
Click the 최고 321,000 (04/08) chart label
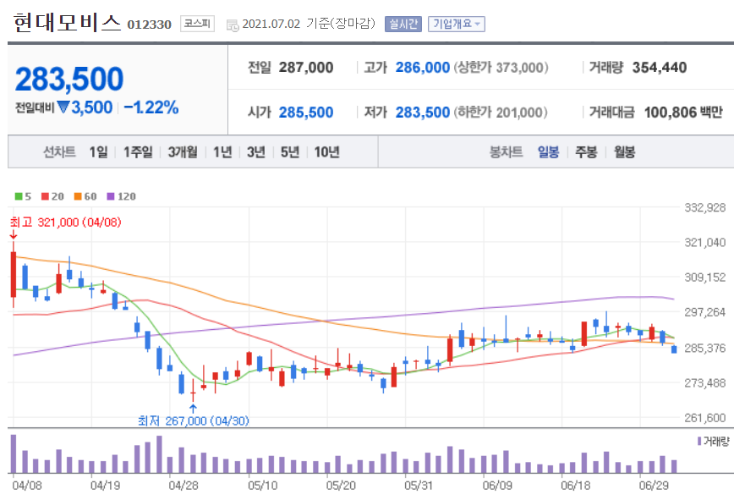click(x=66, y=222)
